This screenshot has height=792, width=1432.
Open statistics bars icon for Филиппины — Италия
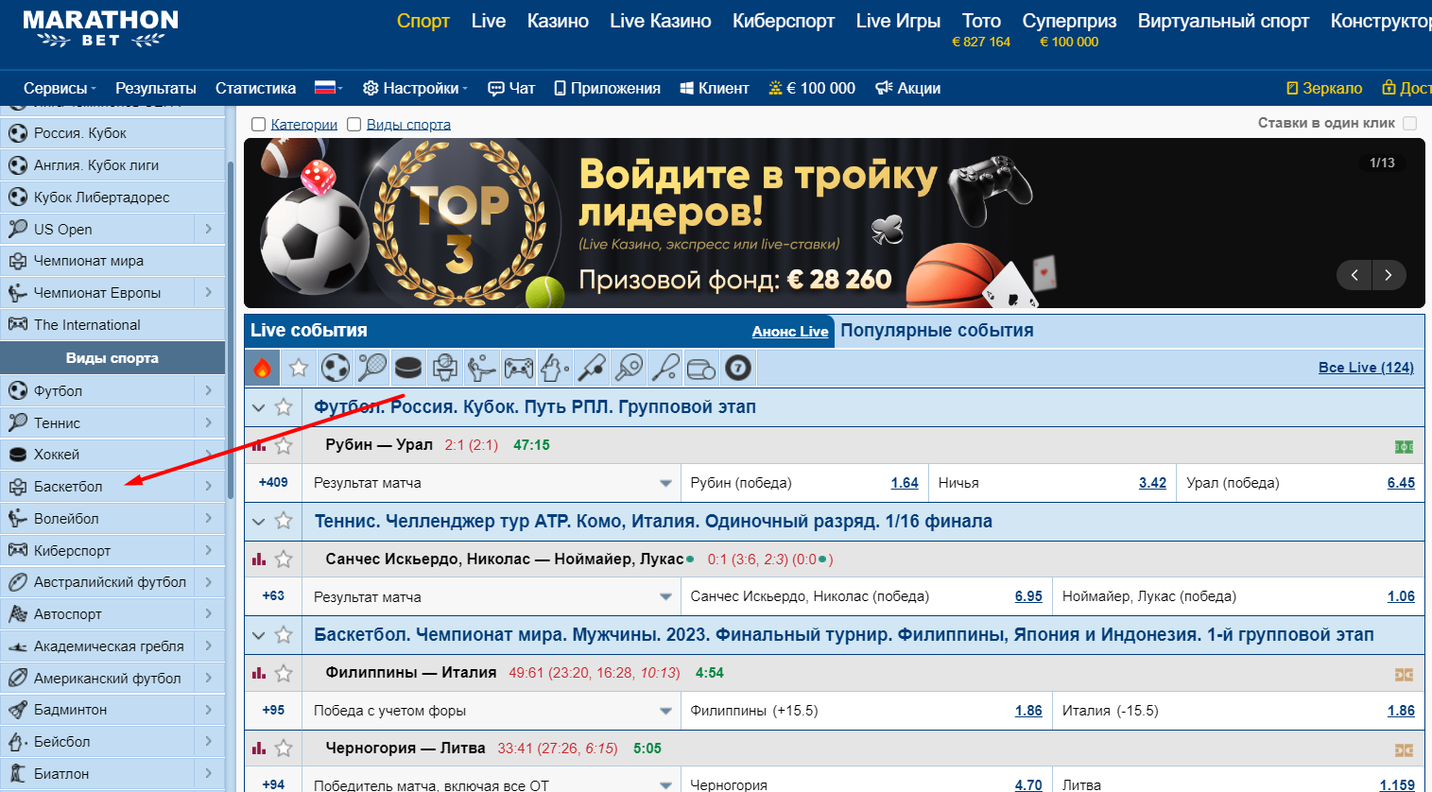point(259,673)
